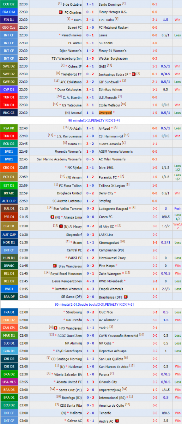Screen dimensions: 182x424
Task: Open the FRA D4A league badge
Action: click(x=9, y=12)
